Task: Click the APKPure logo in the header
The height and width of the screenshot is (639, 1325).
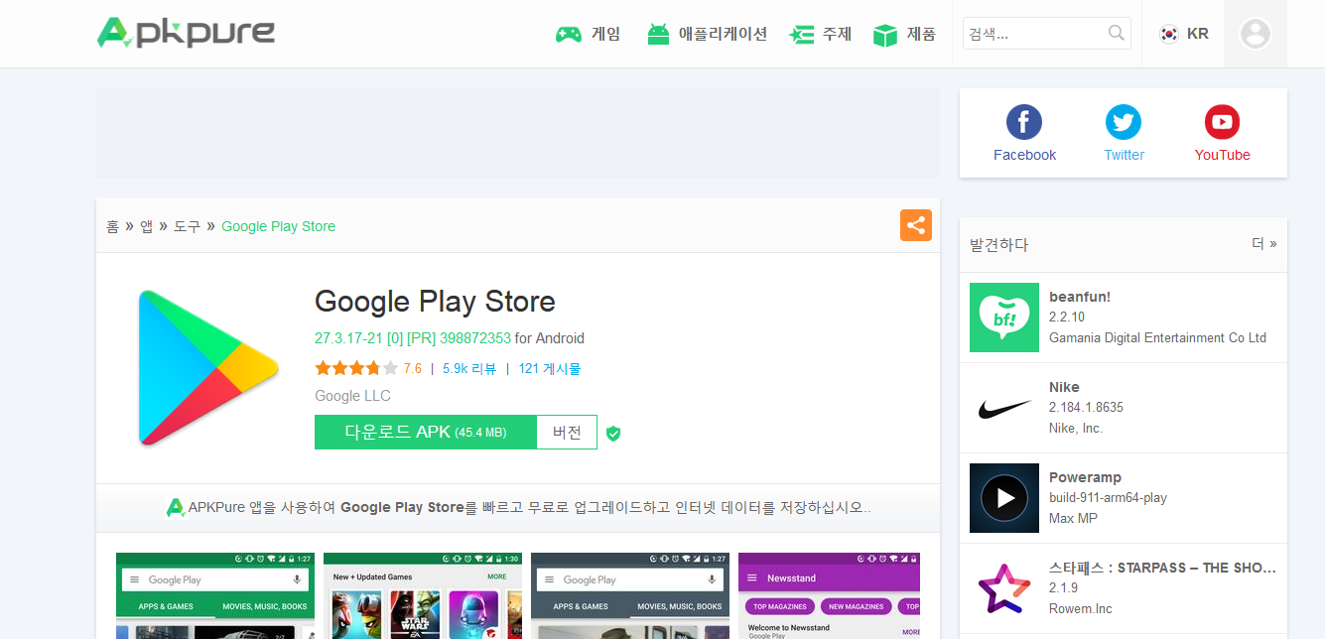Action: (x=186, y=33)
